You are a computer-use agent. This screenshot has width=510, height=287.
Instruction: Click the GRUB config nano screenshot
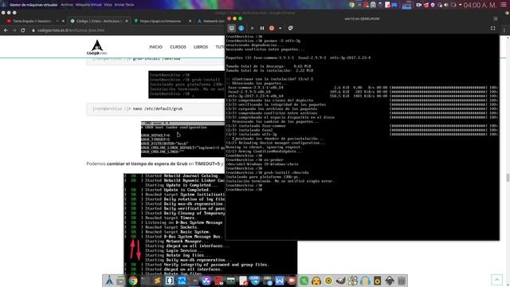(x=183, y=139)
